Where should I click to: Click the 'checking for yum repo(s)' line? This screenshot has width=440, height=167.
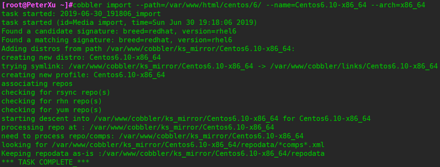point(52,110)
